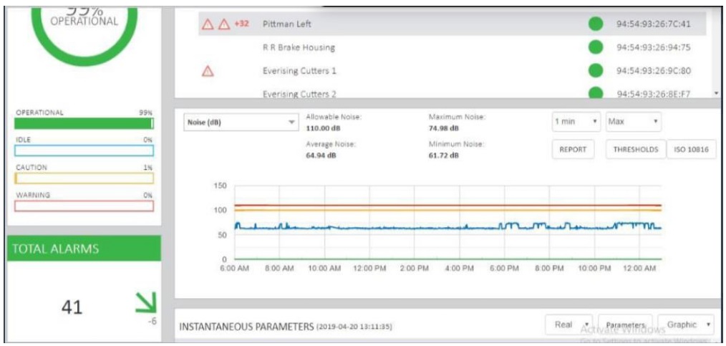Expand the Max aggregation dropdown
The width and height of the screenshot is (726, 346).
pos(633,122)
